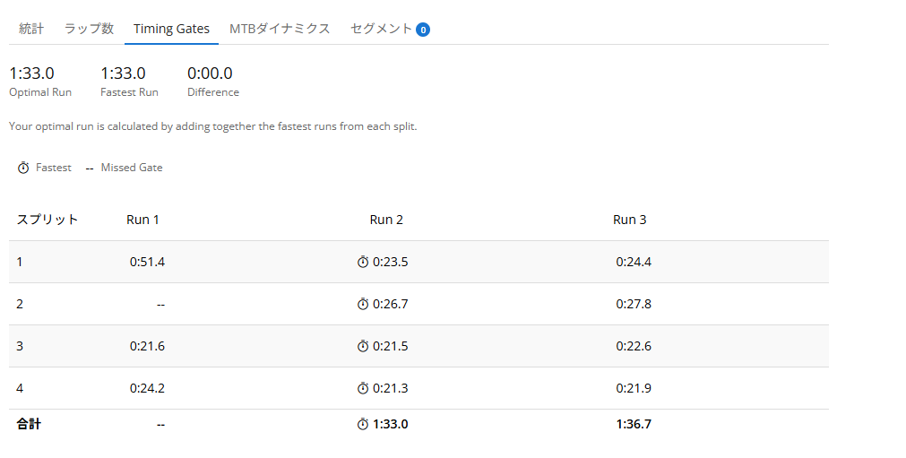Select the Timing Gates tab
906x458 pixels.
click(171, 29)
